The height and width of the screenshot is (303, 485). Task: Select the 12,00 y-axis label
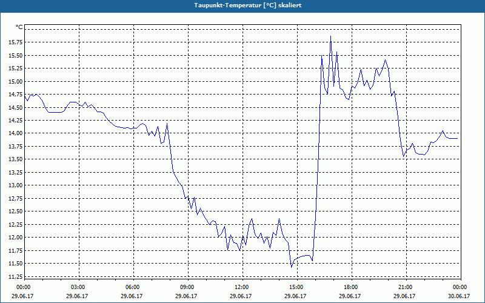click(x=16, y=238)
